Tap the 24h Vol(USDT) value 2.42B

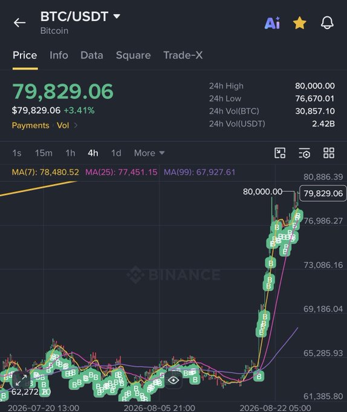pyautogui.click(x=323, y=124)
